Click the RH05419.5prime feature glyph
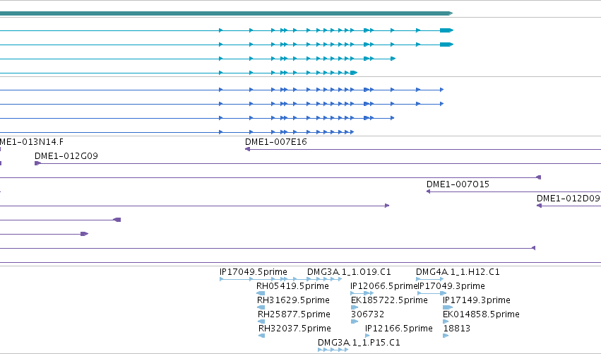Screen dimensions: 601x354 [261, 293]
